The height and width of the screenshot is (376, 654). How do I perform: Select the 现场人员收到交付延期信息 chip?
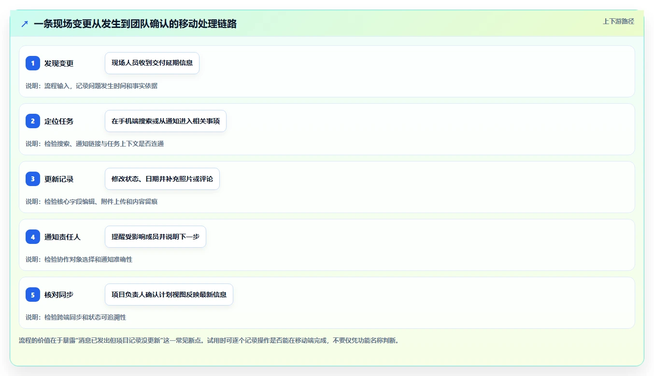point(152,63)
